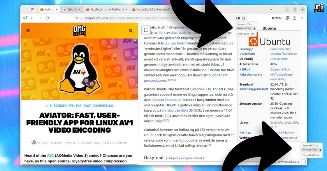Expand the tab list chevron
The height and width of the screenshot is (171, 327).
(271, 10)
